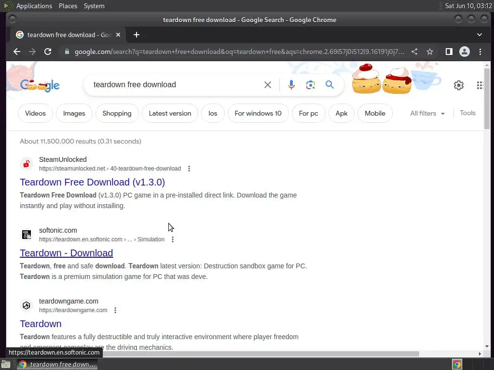
Task: Open the SteamUnlocked result options menu
Action: (189, 169)
